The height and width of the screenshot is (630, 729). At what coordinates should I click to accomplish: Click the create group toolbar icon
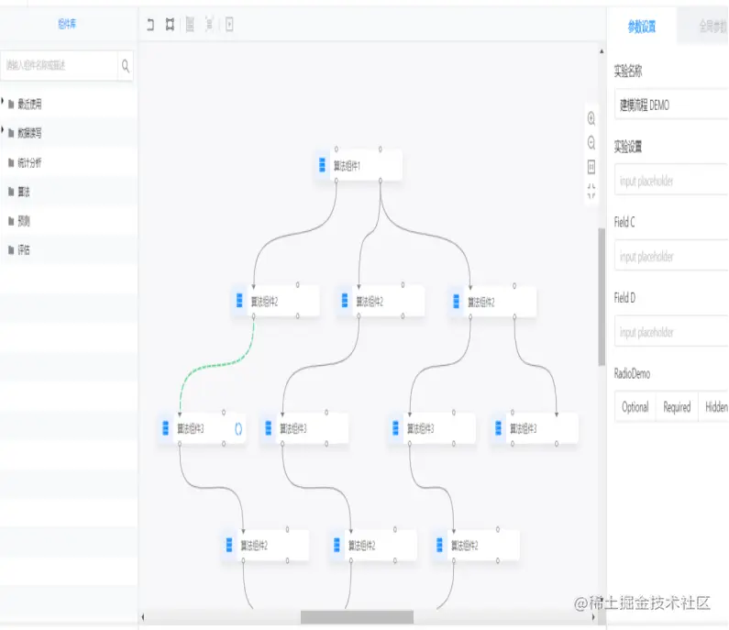point(190,24)
